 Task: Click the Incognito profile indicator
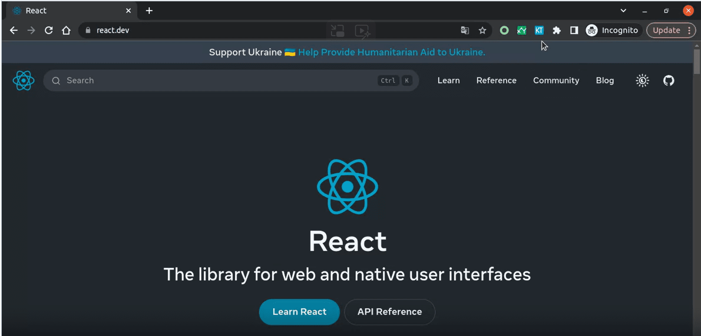(612, 30)
